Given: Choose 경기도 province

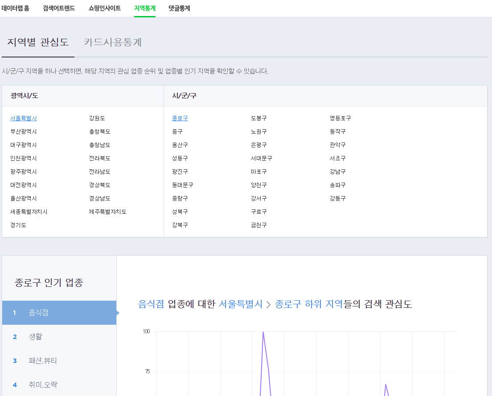Looking at the screenshot, I should click(18, 225).
